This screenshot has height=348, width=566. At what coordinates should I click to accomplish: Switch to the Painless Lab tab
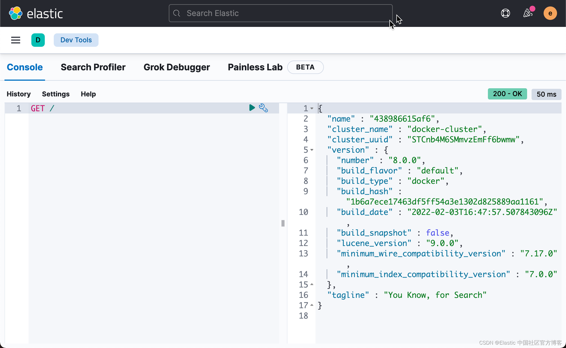coord(255,67)
